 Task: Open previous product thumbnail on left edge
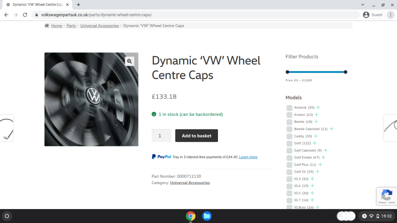[x=6, y=128]
